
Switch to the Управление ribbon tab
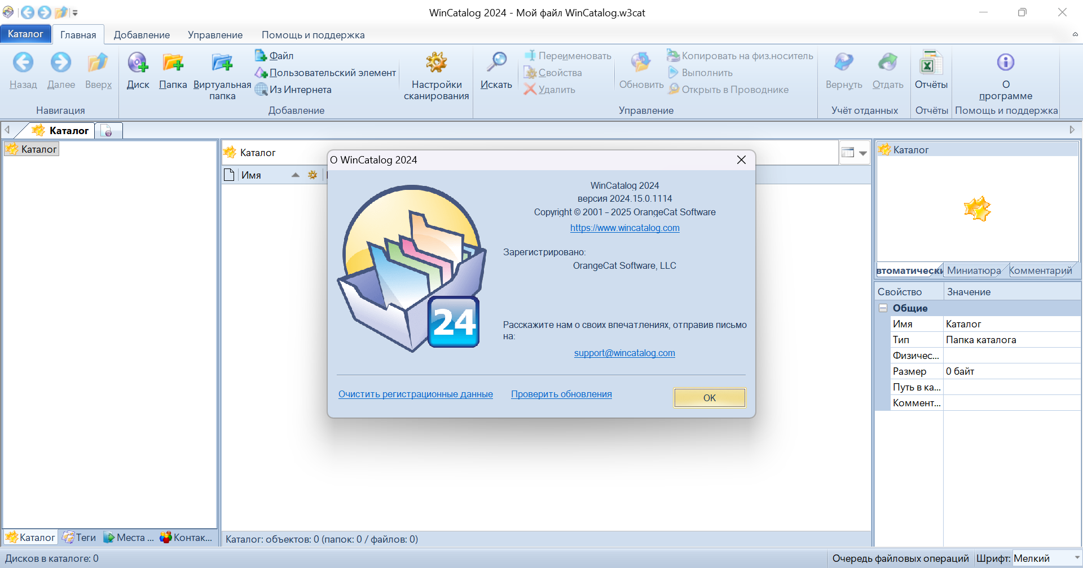tap(215, 35)
